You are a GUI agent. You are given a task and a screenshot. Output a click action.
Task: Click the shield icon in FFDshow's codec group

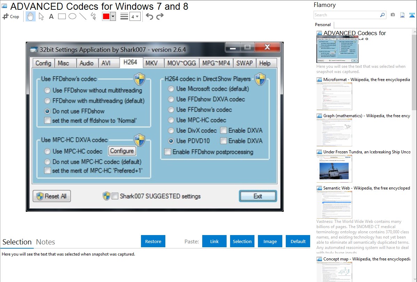click(x=139, y=79)
